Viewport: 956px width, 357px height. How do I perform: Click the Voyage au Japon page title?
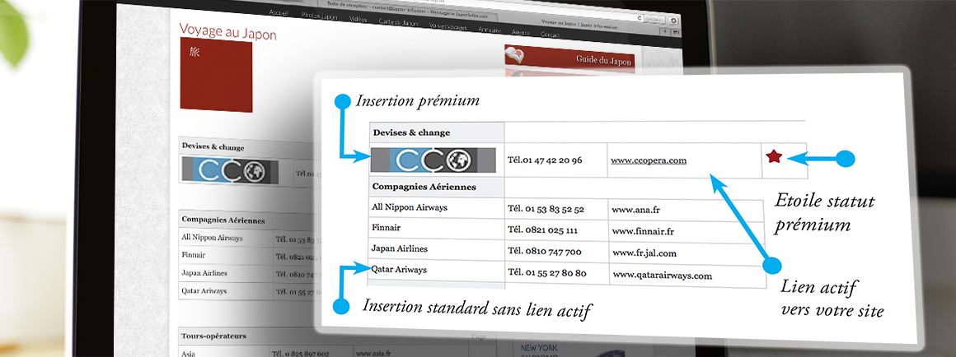[227, 33]
